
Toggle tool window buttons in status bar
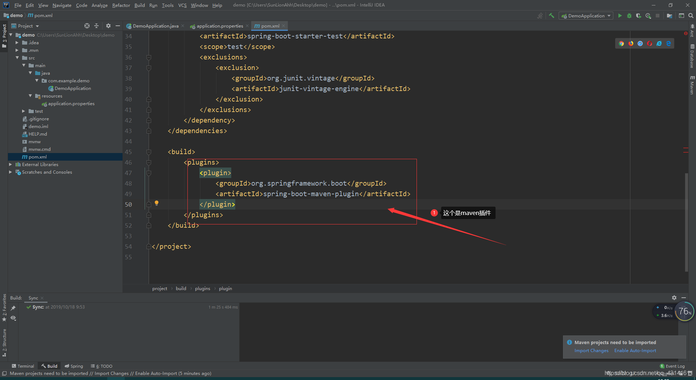click(4, 373)
